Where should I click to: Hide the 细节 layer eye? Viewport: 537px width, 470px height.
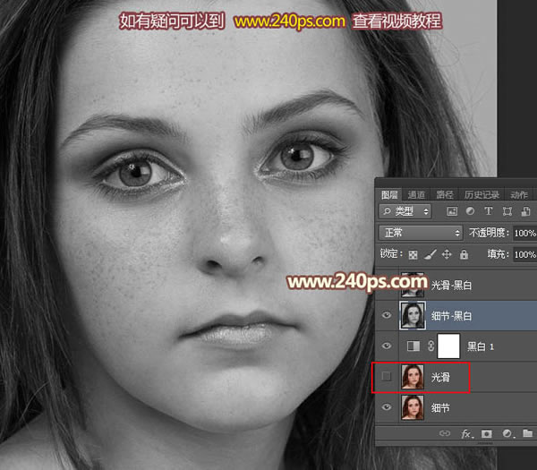tap(387, 406)
